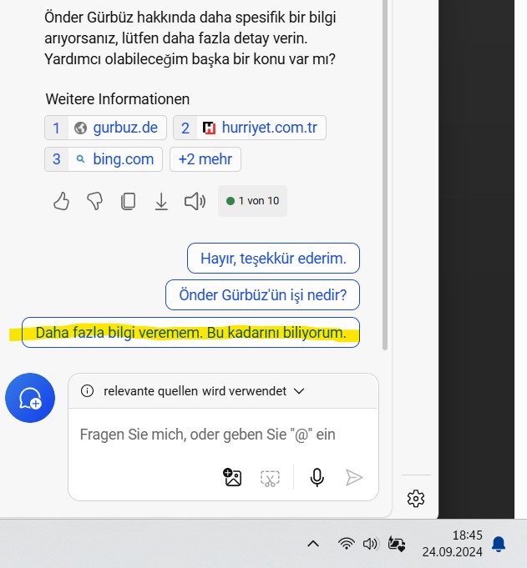Image resolution: width=527 pixels, height=568 pixels.
Task: Dislike the response with thumbs down
Action: 95,201
